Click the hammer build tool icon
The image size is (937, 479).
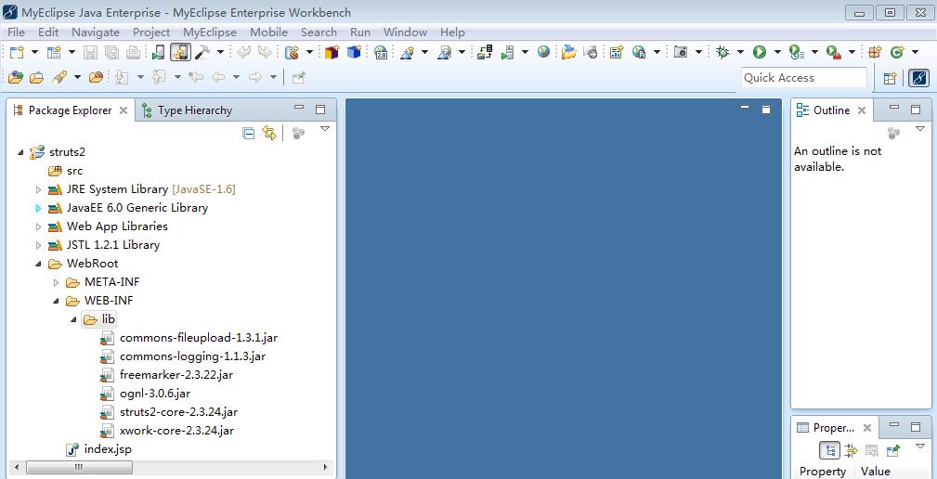(202, 53)
